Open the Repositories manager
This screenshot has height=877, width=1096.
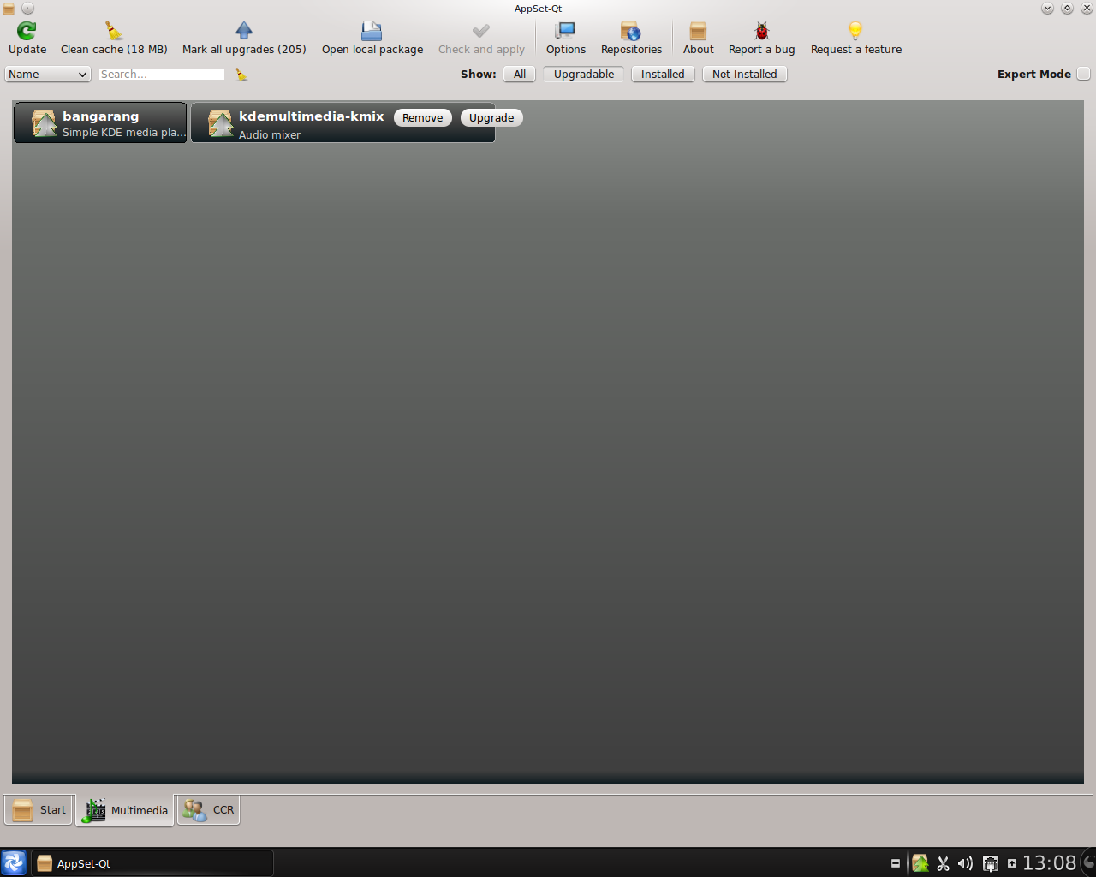pyautogui.click(x=631, y=39)
